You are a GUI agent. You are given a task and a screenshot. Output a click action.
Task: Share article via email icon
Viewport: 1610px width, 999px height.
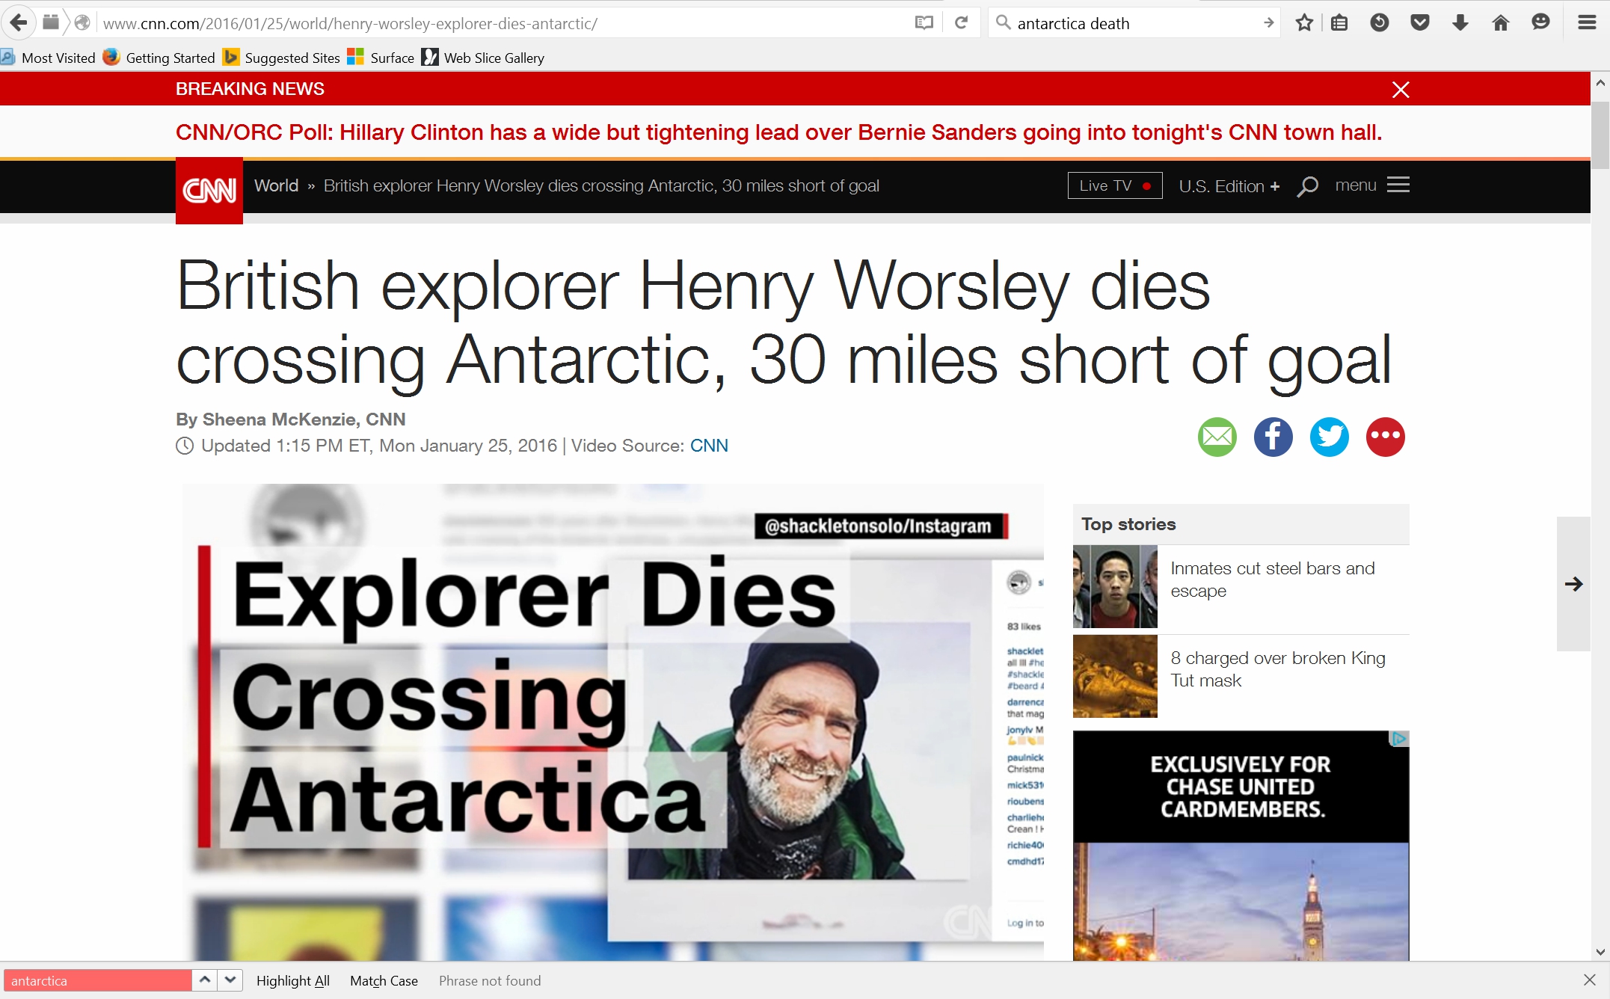[1217, 437]
